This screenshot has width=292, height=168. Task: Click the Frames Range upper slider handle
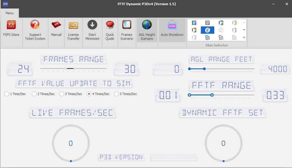75,68
